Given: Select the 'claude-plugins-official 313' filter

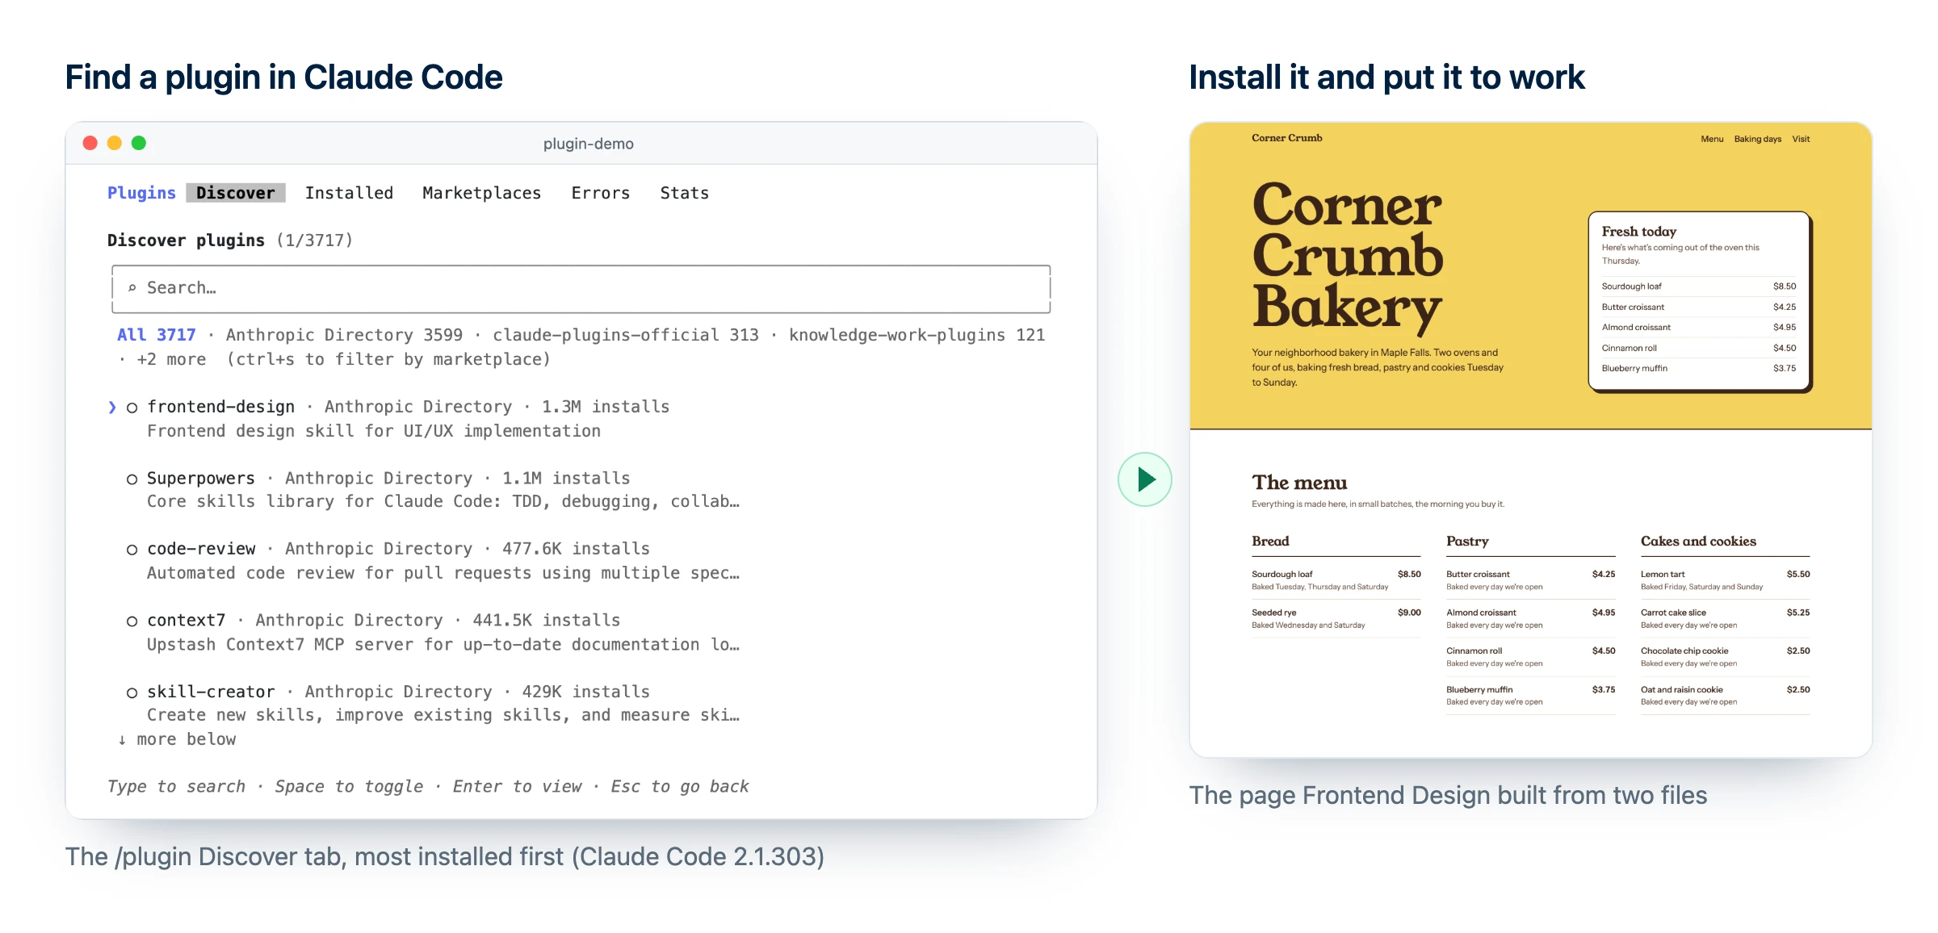Looking at the screenshot, I should tap(626, 335).
